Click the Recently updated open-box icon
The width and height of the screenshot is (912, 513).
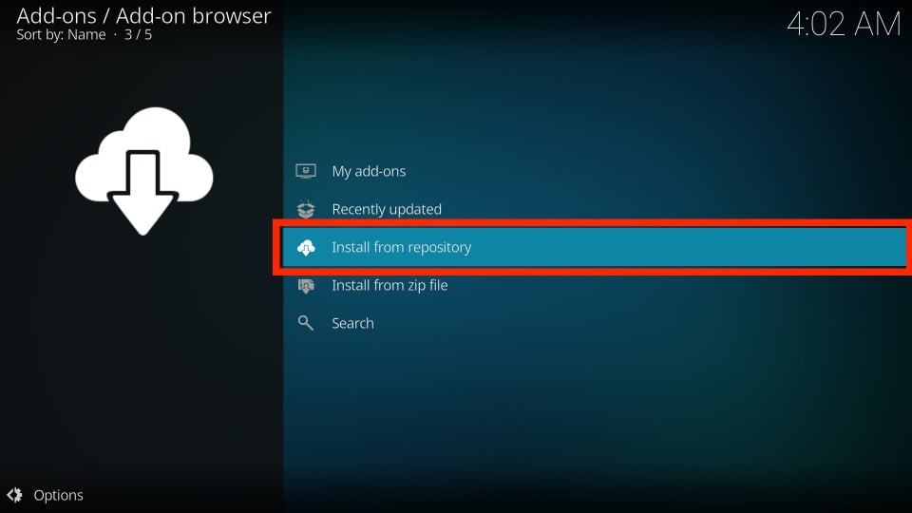tap(305, 209)
